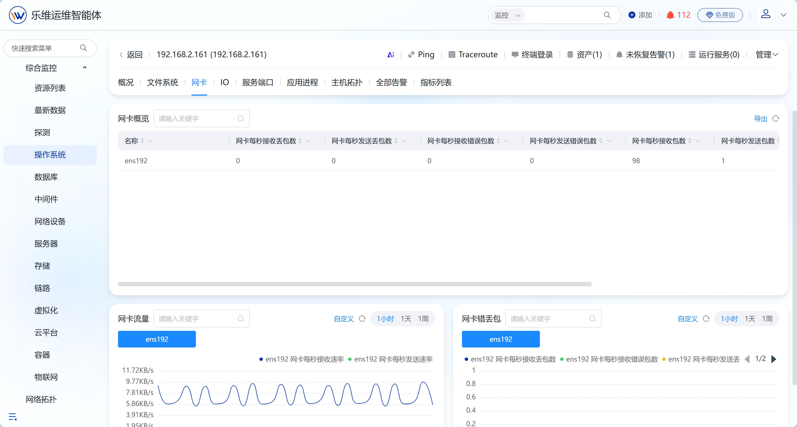Click the Ping button

coord(421,55)
